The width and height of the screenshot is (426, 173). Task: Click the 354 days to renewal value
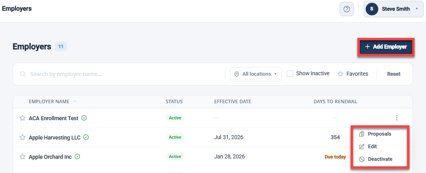pyautogui.click(x=335, y=138)
